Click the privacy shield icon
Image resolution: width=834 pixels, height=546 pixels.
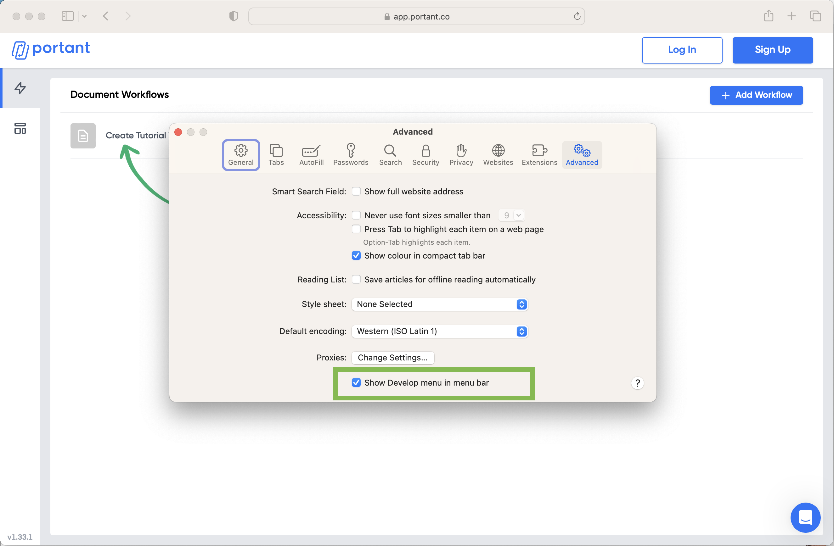pos(234,16)
